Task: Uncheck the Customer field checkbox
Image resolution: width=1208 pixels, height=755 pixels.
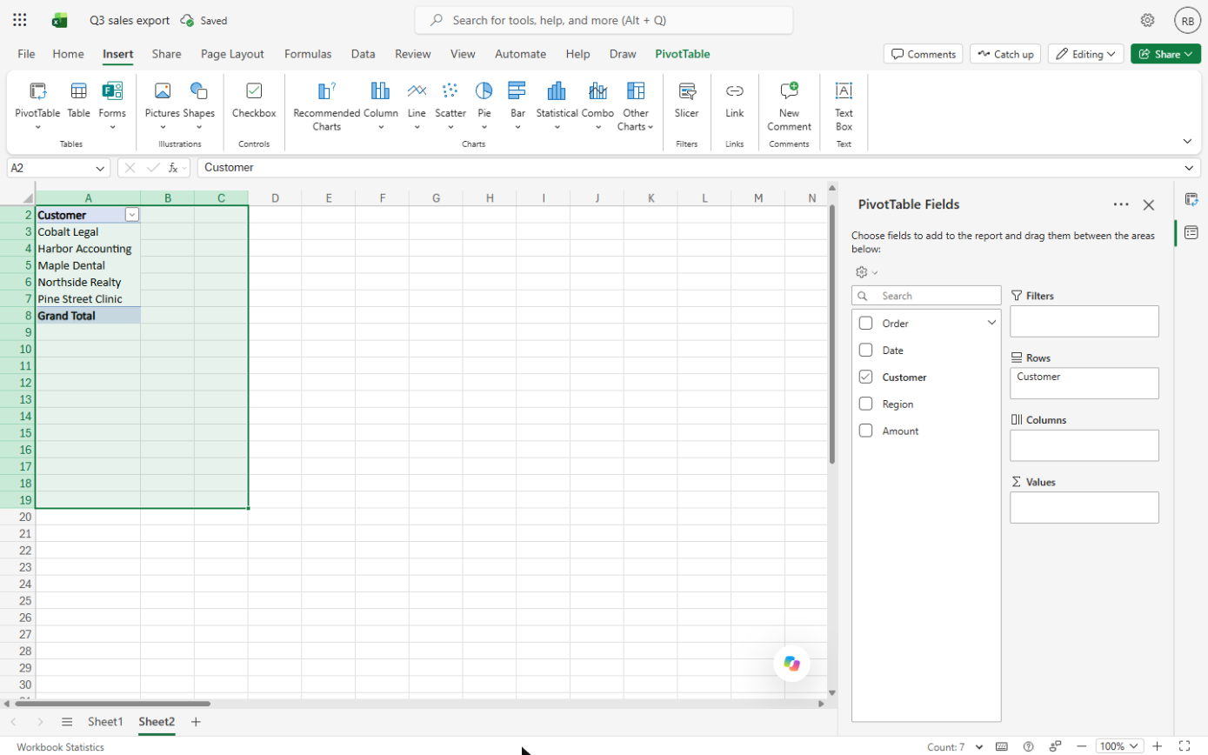Action: point(865,377)
